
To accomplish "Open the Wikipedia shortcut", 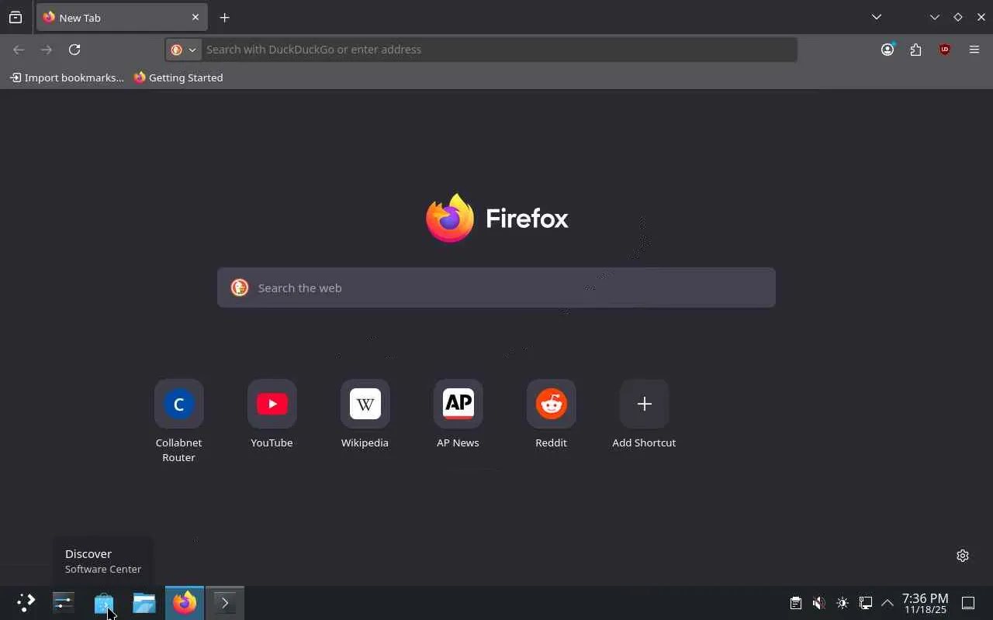I will (x=365, y=414).
